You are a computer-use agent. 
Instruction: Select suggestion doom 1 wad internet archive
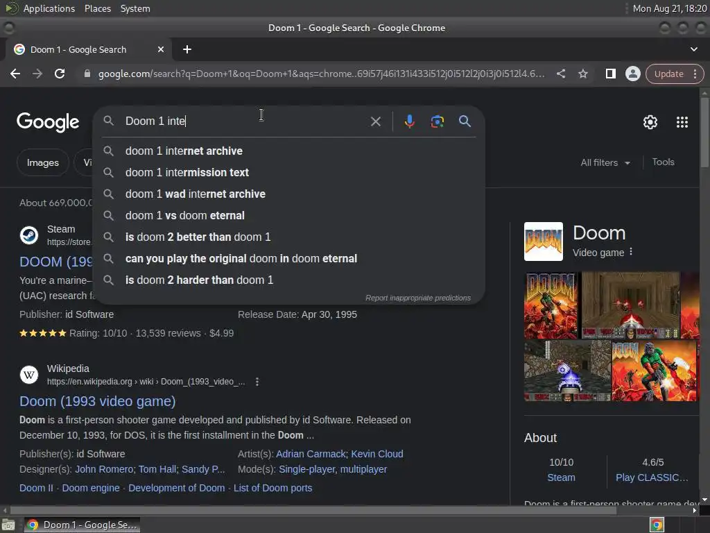(x=289, y=194)
